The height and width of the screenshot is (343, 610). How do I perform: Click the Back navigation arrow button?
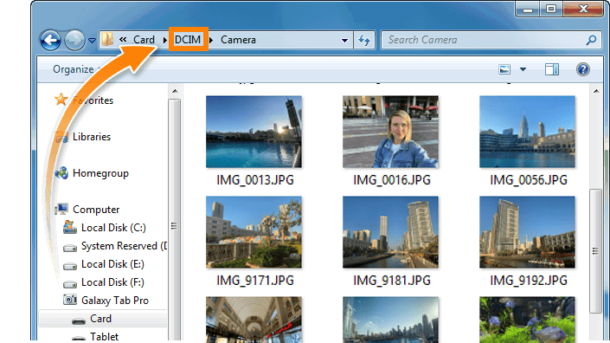pyautogui.click(x=50, y=40)
